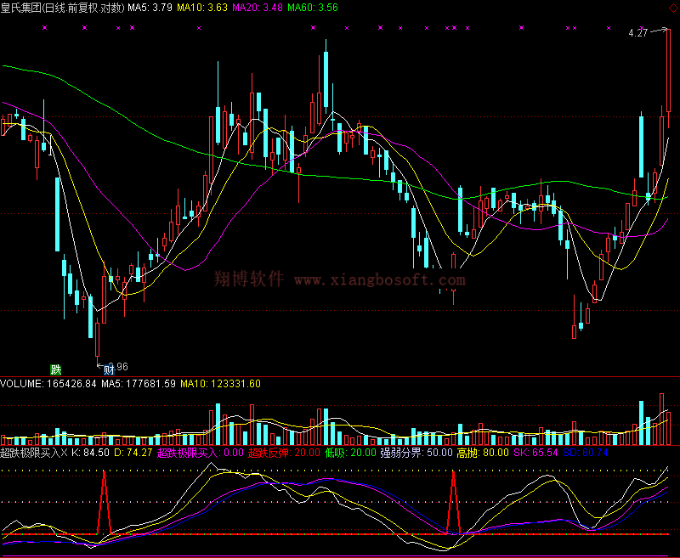This screenshot has height=558, width=680.
Task: Click the red diamond icon at the top corner
Action: coord(673,8)
